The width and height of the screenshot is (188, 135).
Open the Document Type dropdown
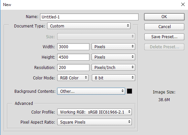(x=89, y=26)
